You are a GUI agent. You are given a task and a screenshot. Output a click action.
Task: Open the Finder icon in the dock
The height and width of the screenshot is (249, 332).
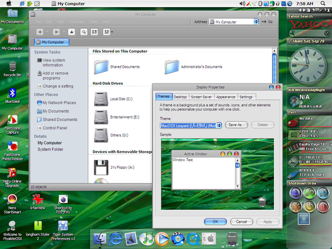click(101, 238)
